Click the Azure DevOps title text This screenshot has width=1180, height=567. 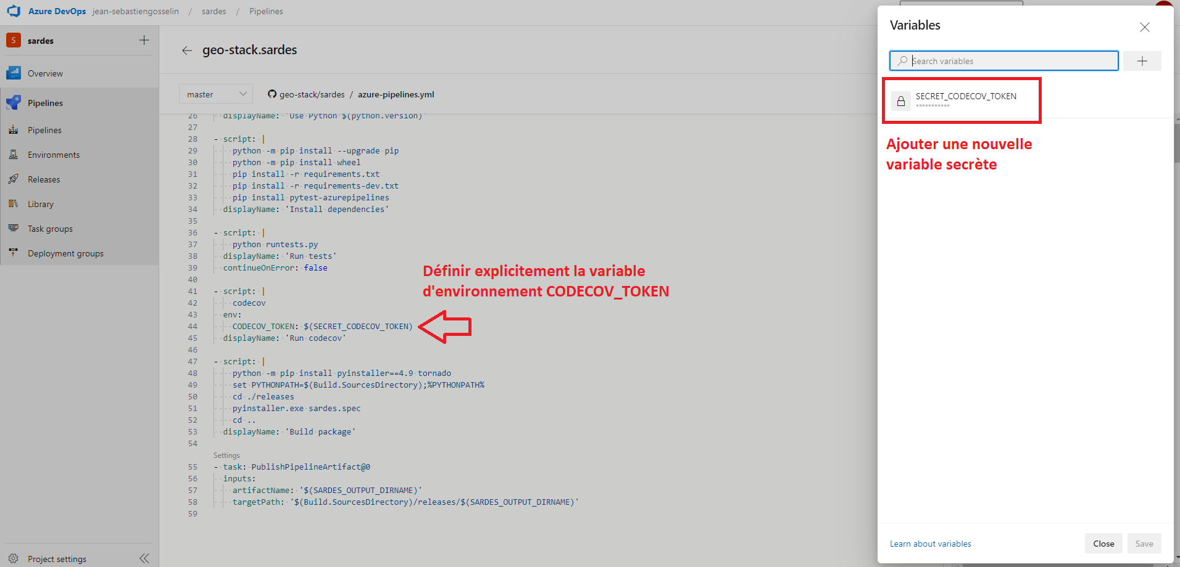(57, 11)
